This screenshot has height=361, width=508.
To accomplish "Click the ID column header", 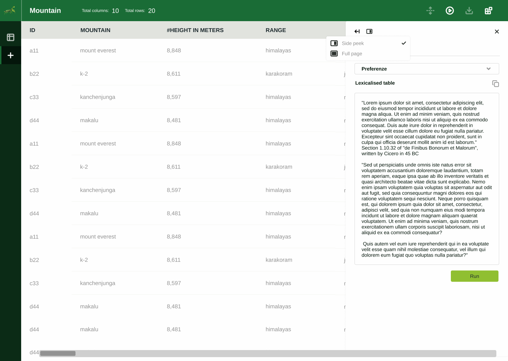I will [x=32, y=30].
